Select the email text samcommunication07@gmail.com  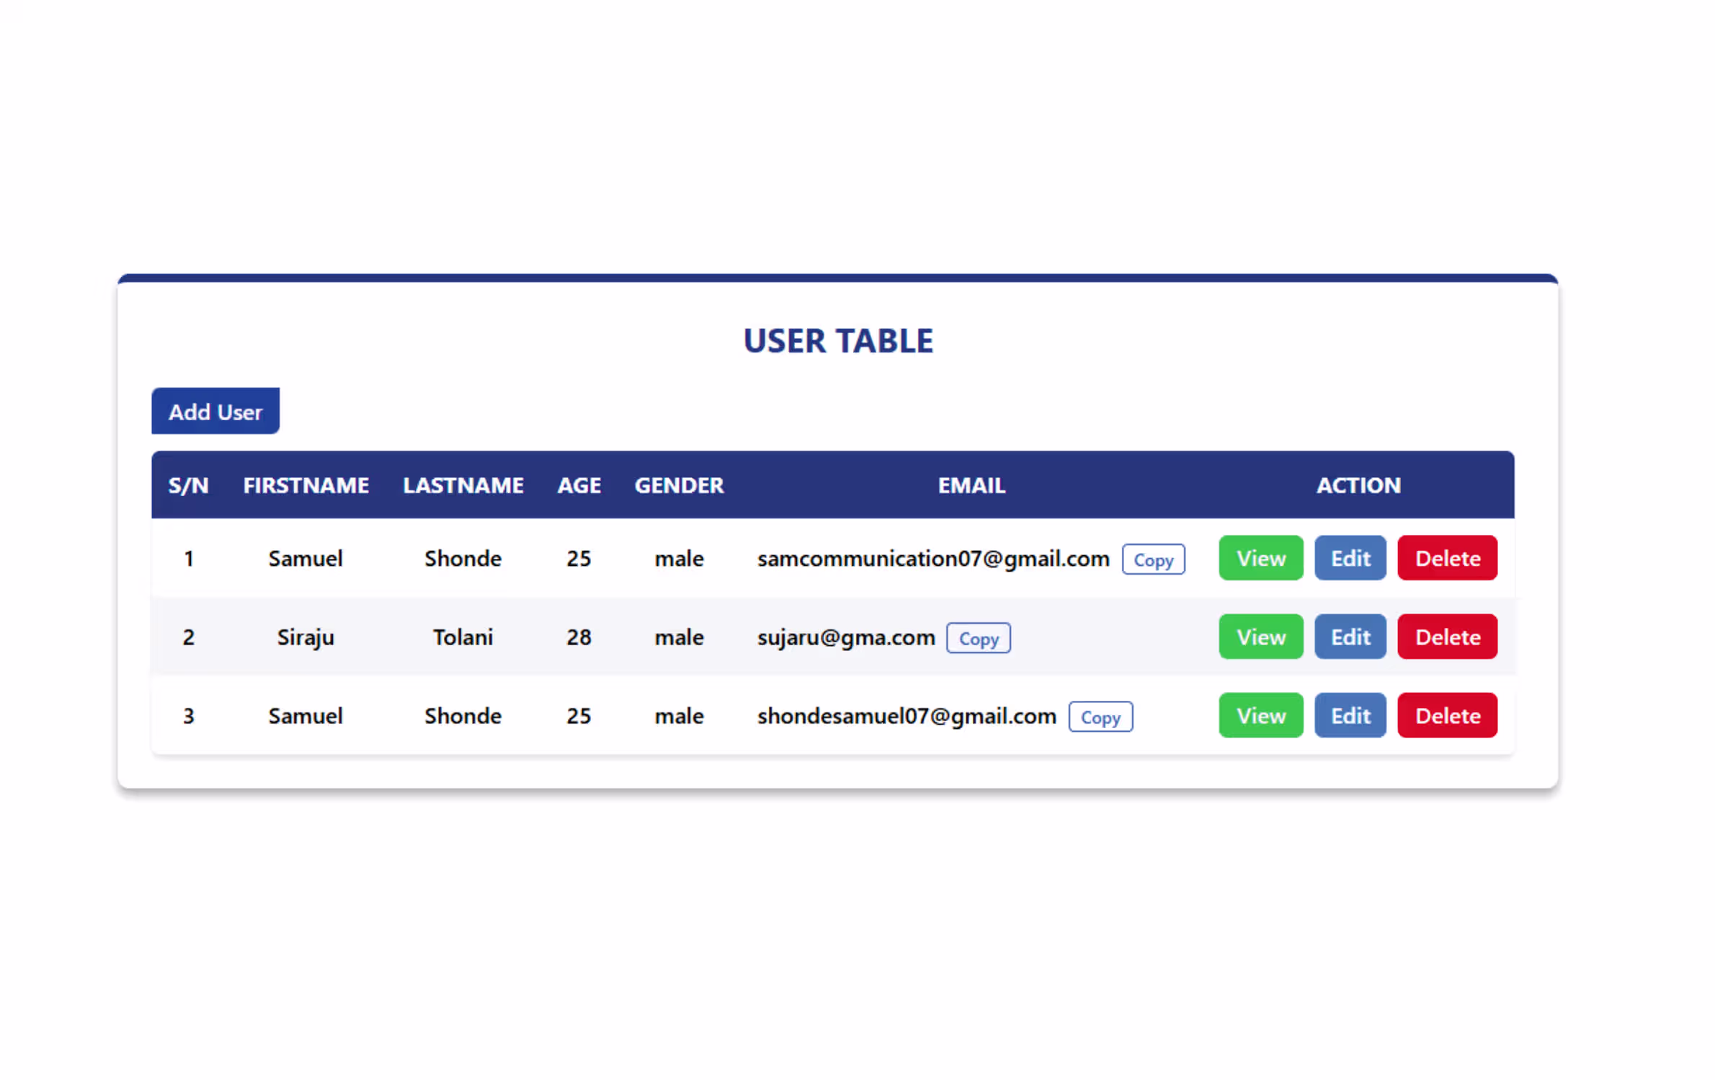933,559
